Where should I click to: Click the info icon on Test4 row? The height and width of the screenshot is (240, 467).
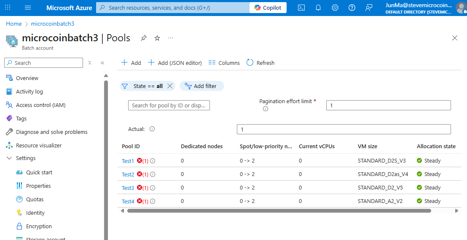pos(153,201)
